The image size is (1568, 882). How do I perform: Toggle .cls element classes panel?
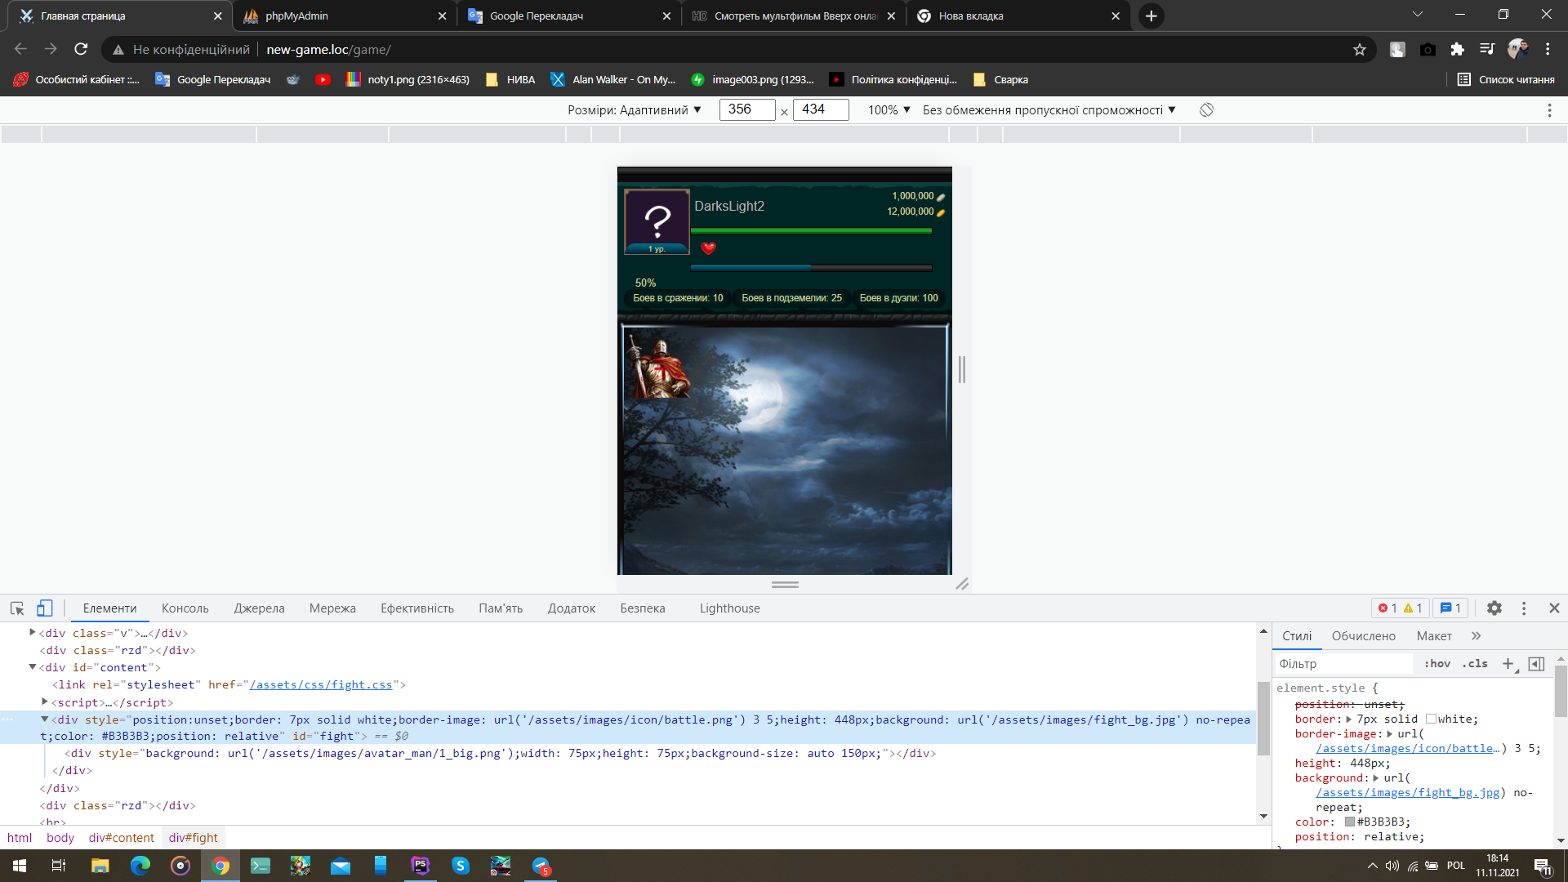pos(1475,664)
